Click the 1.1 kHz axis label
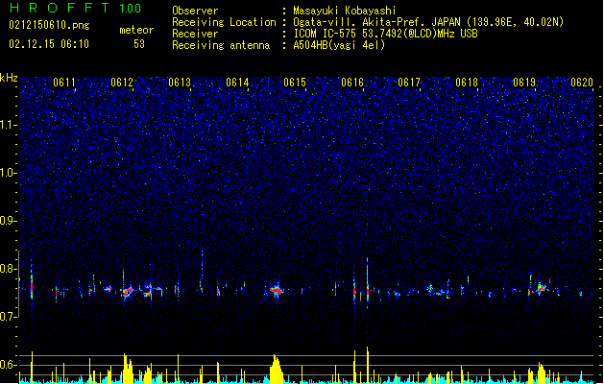Viewport: 604px width, 384px height. [8, 125]
